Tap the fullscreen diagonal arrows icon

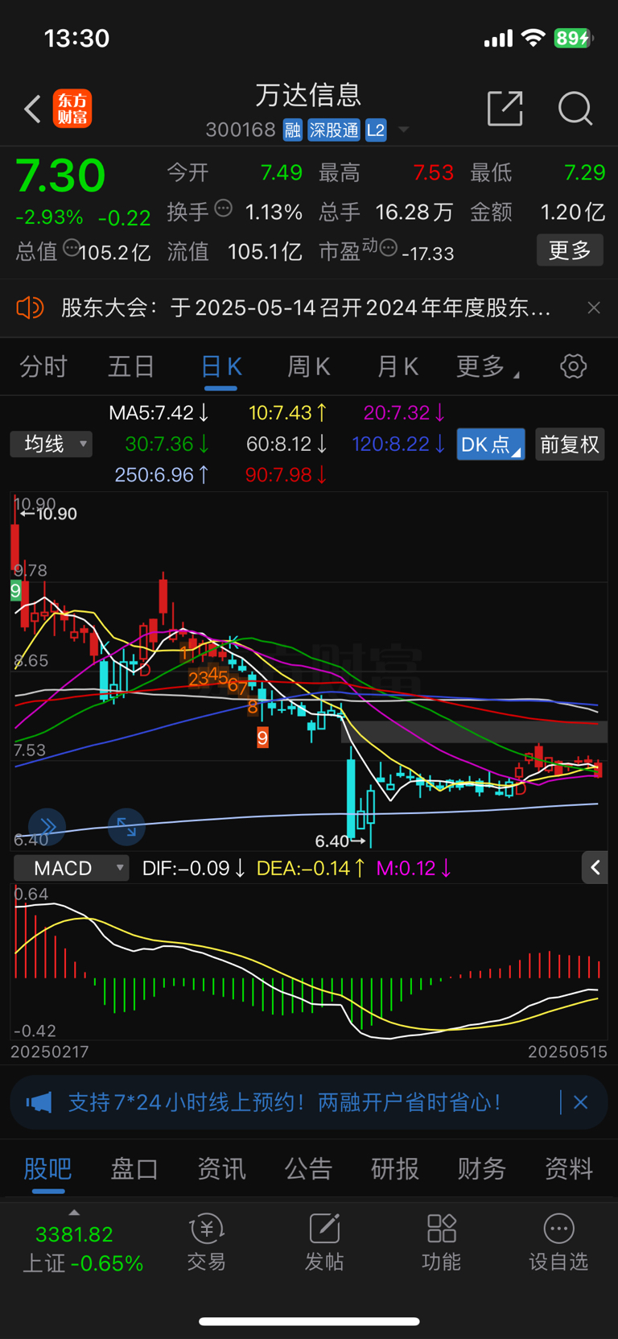(126, 827)
